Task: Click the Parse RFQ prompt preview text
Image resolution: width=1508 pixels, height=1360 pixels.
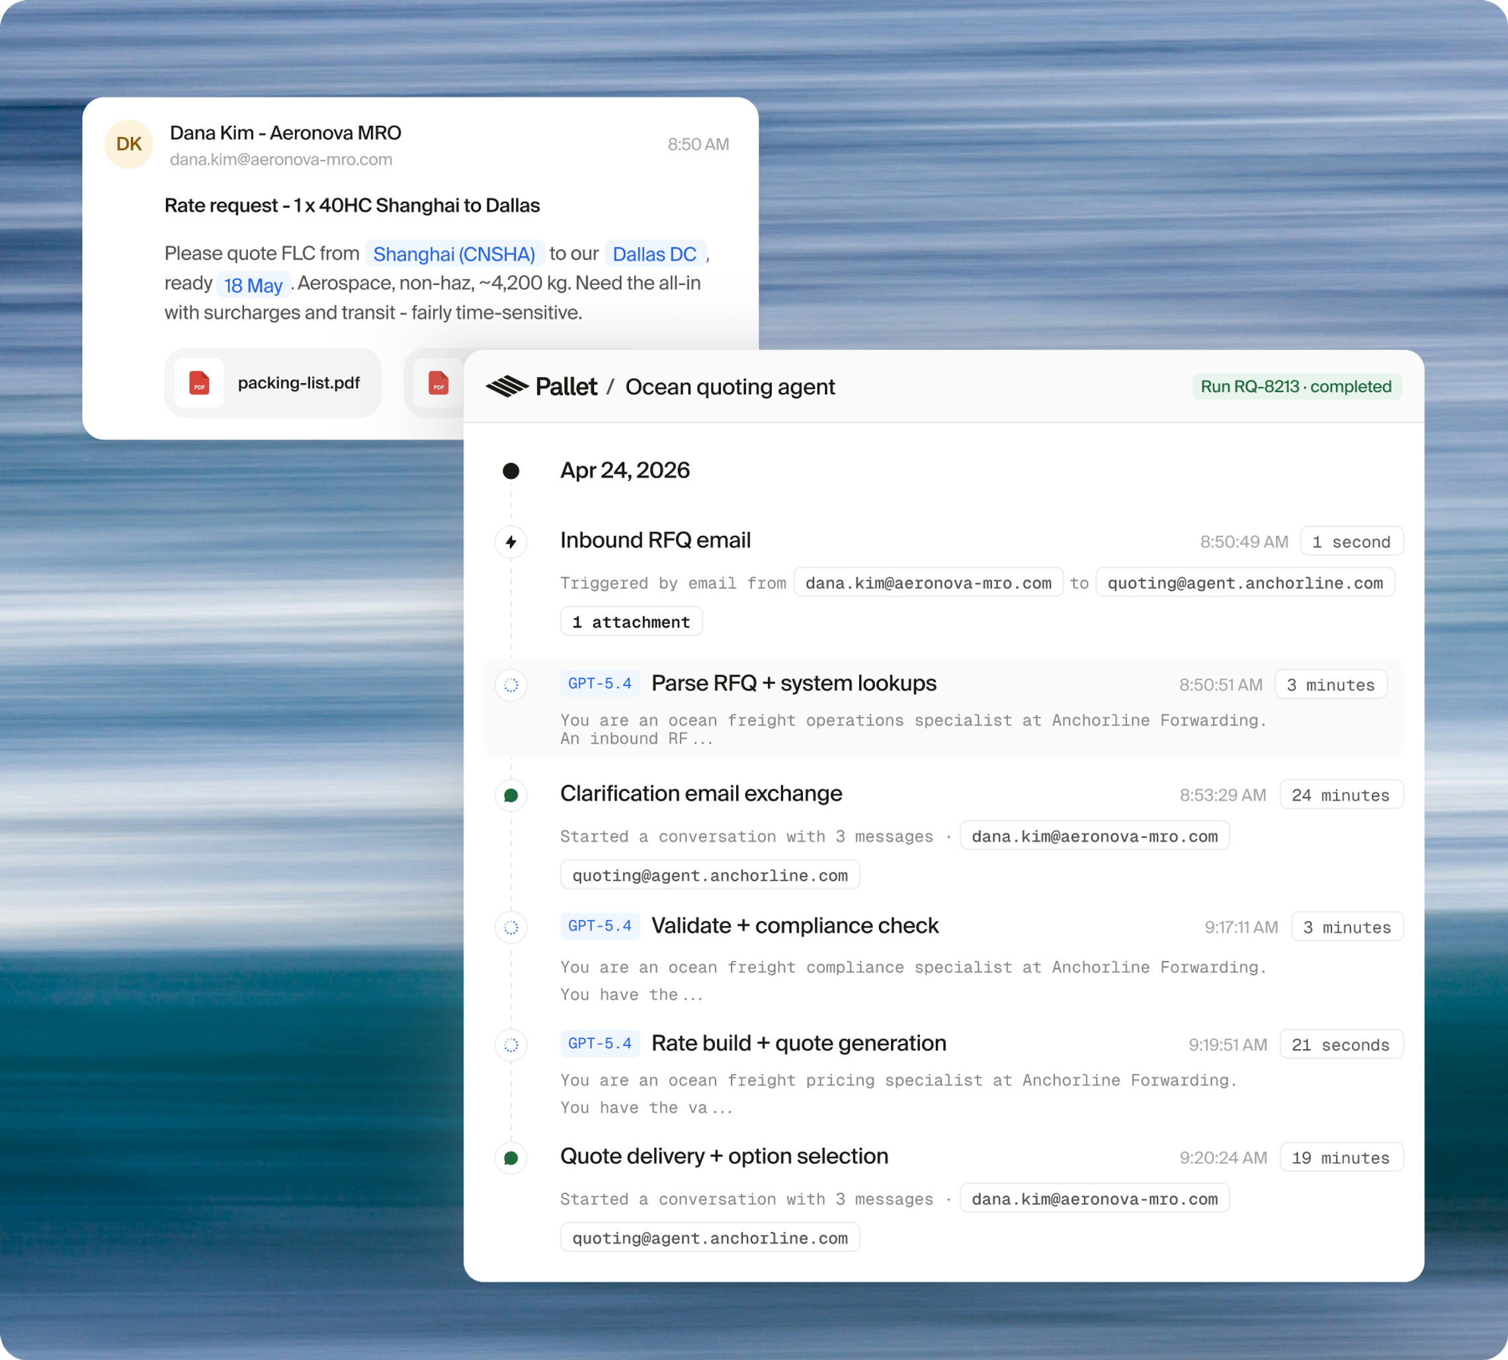Action: pyautogui.click(x=913, y=730)
